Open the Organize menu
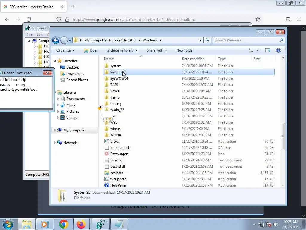This screenshot has height=230, width=306. click(x=65, y=50)
